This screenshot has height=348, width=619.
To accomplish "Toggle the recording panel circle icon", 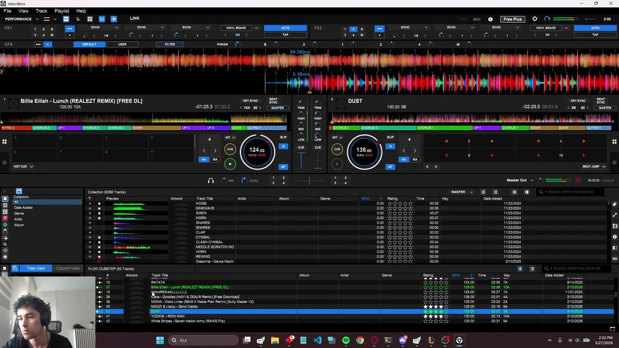I will click(x=114, y=19).
